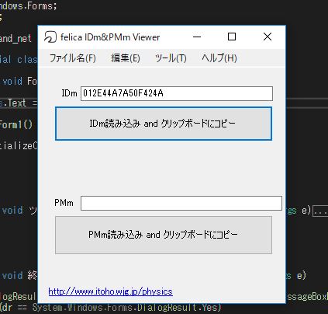The height and width of the screenshot is (314, 328).
Task: Focus the IDm text field
Action: point(177,93)
